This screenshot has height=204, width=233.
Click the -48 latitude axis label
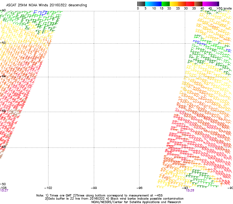click(x=3, y=147)
